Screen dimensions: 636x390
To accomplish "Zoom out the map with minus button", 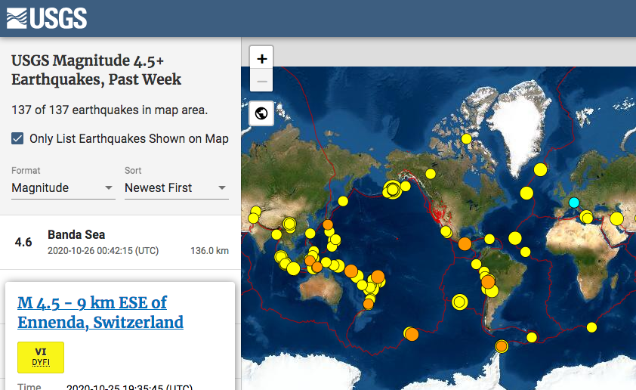I will (x=261, y=81).
